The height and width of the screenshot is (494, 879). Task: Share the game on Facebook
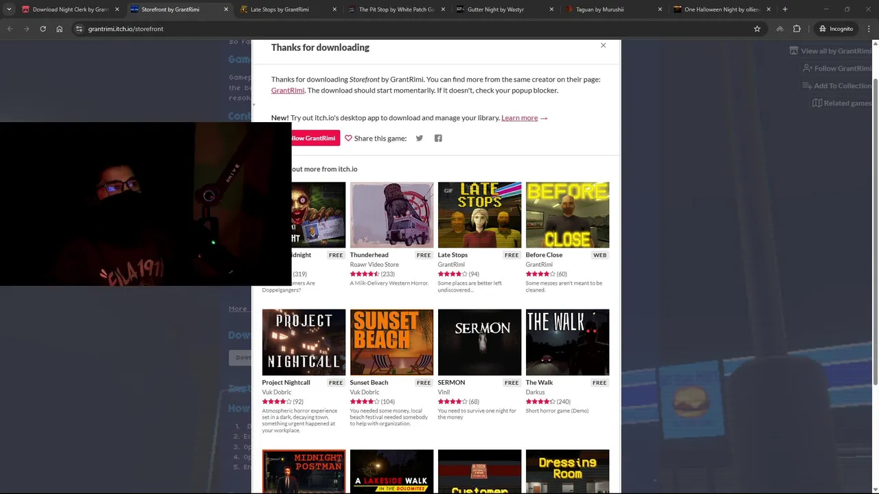point(438,138)
